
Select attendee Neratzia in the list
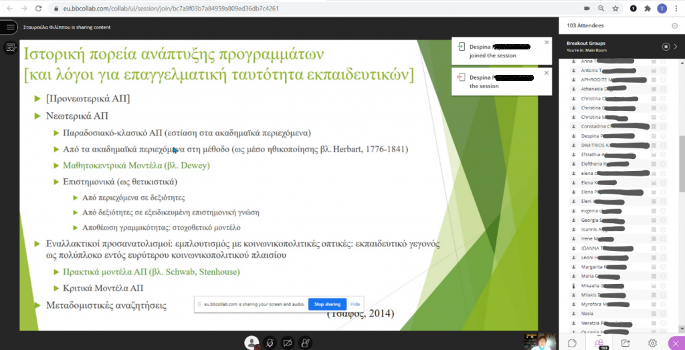619,324
